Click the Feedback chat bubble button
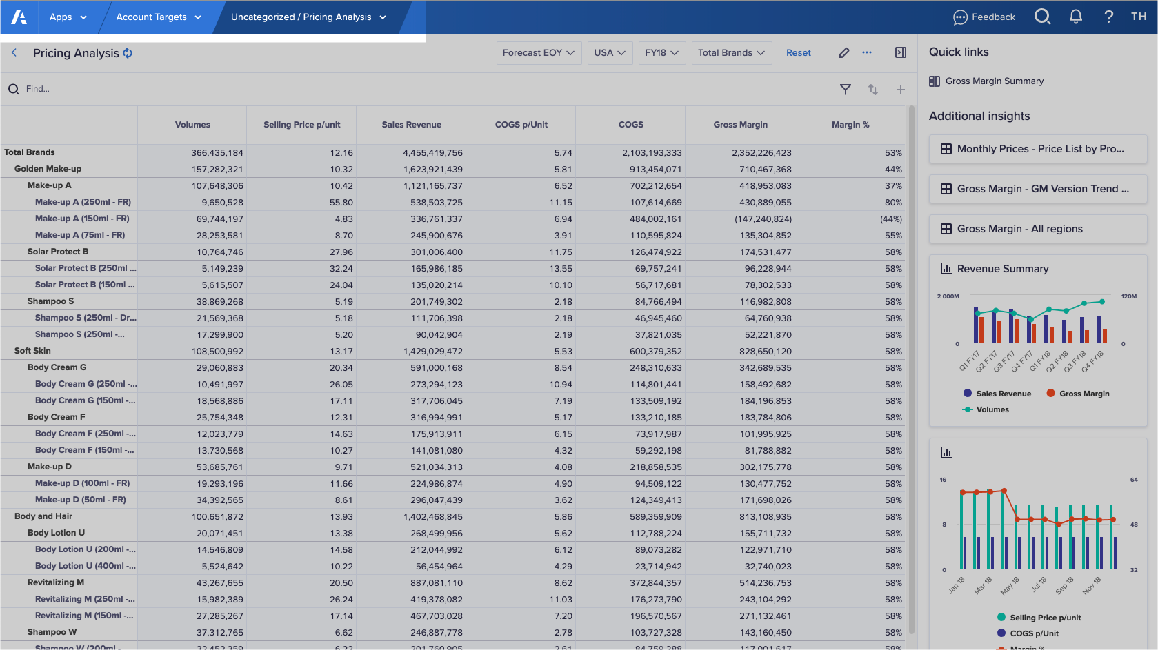1158x650 pixels. click(984, 17)
